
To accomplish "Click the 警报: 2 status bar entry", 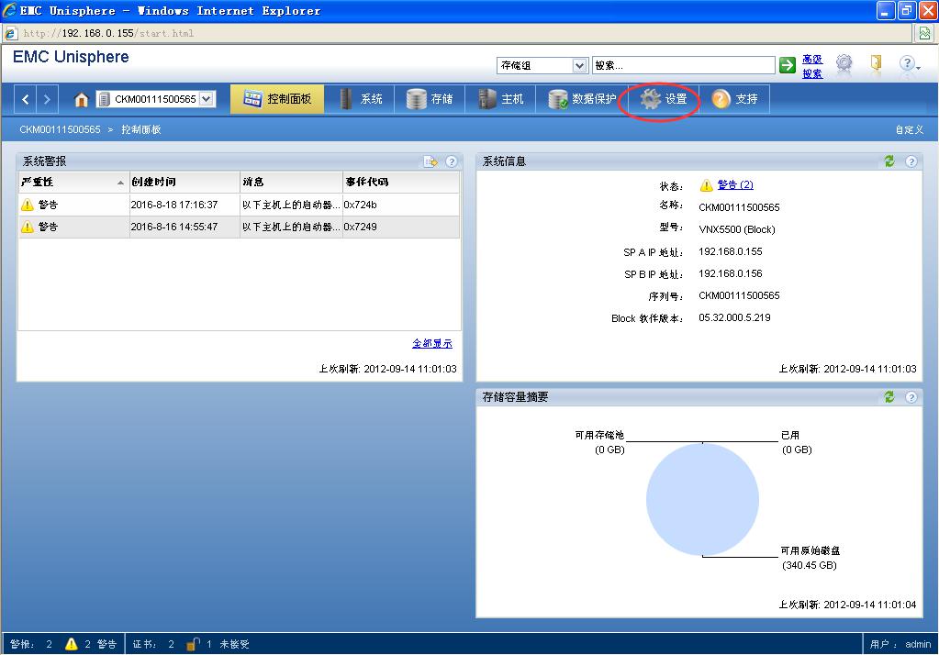I will pyautogui.click(x=31, y=644).
